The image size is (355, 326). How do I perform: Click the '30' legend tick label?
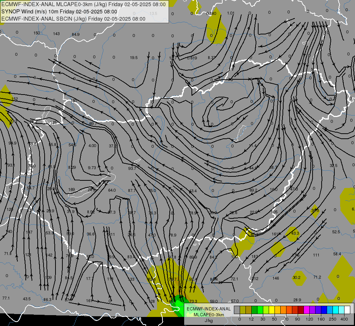(263, 319)
